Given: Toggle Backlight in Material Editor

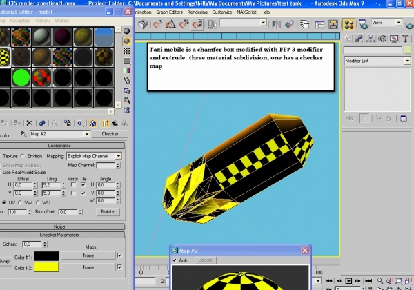Looking at the screenshot, I should tap(127, 41).
